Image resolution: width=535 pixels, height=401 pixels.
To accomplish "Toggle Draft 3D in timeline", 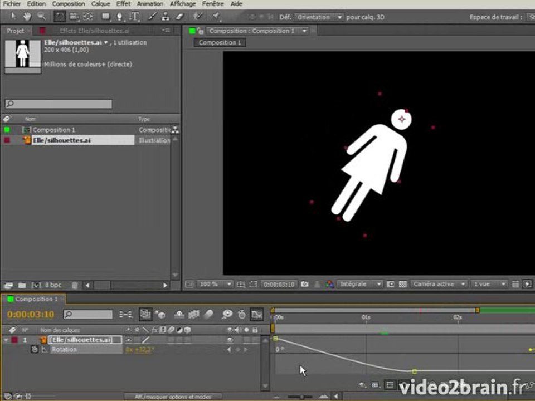I will pos(160,314).
